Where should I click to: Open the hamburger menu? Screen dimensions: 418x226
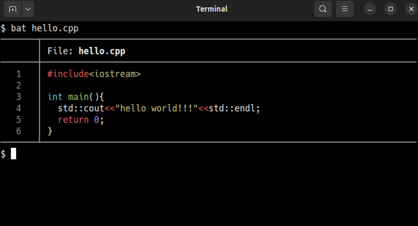(345, 9)
